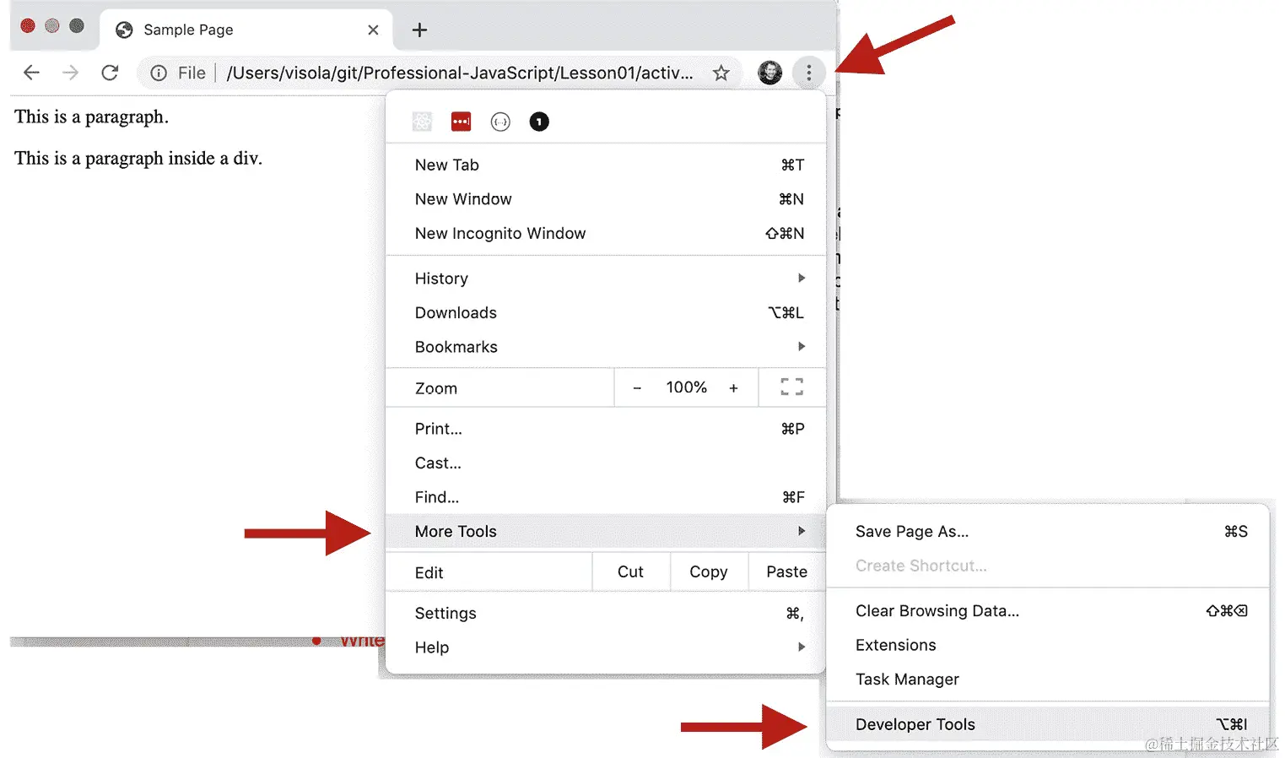Click the grayed-out extension icon in menu
The image size is (1285, 758).
point(422,121)
